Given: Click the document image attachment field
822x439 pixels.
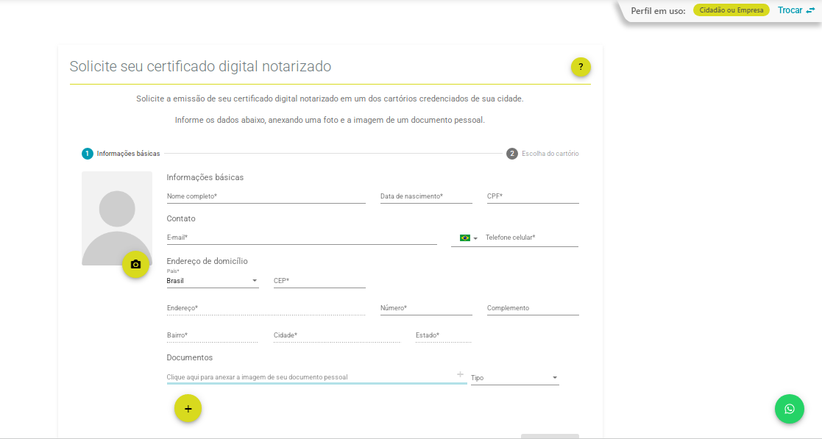Looking at the screenshot, I should click(x=309, y=377).
